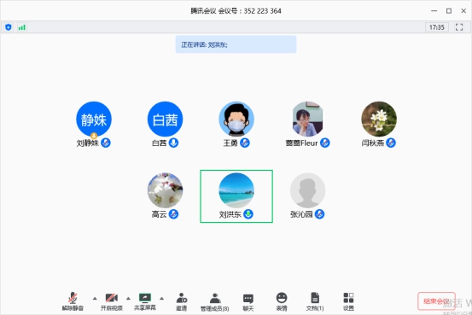Click the green network signal icon

click(x=21, y=27)
